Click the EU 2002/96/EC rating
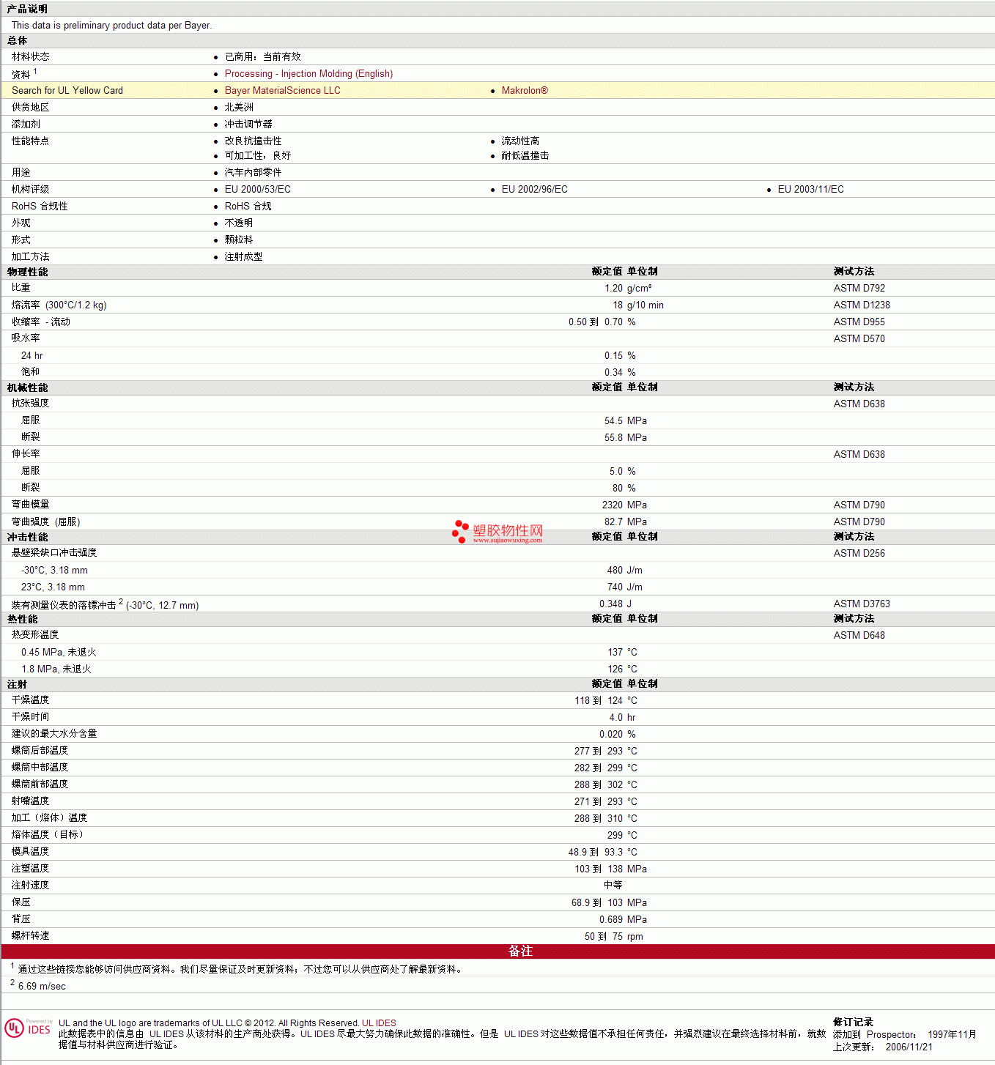 tap(535, 190)
